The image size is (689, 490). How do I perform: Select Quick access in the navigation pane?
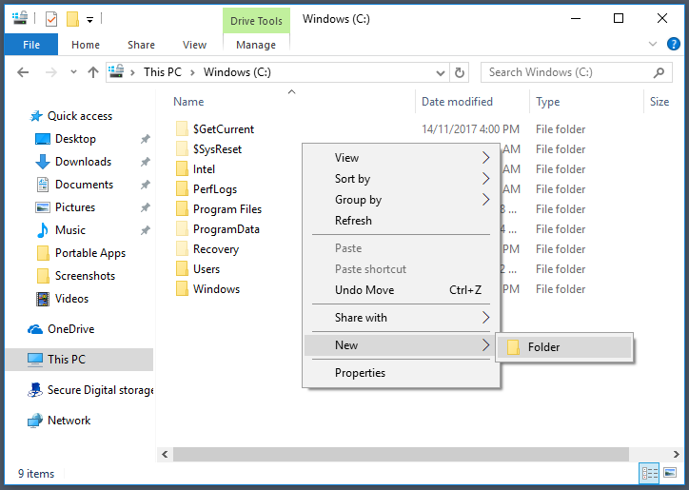pyautogui.click(x=79, y=116)
